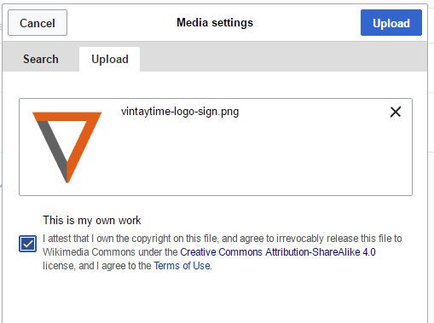Screen dimensions: 434x323
Task: Click the empty gray tab bar area
Action: (x=283, y=57)
